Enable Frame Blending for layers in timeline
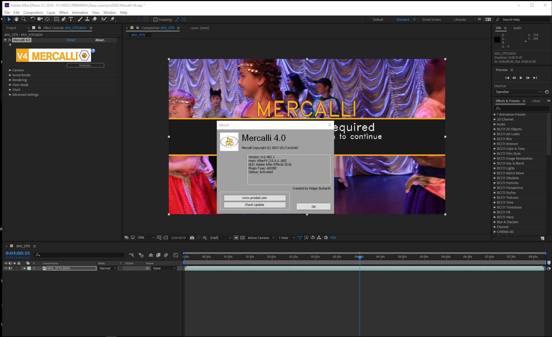The width and height of the screenshot is (552, 337). (158, 255)
